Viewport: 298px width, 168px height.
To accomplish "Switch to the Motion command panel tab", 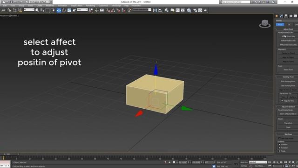I will point(291,16).
